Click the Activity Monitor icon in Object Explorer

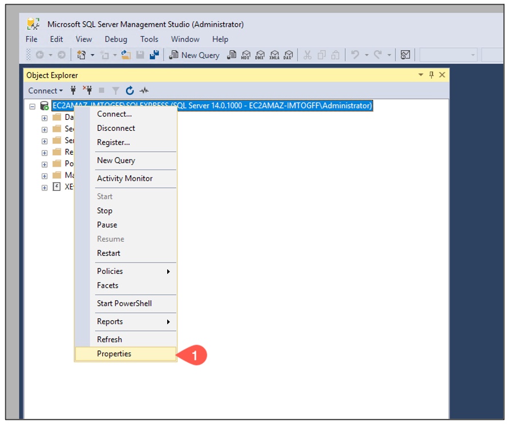(x=144, y=91)
